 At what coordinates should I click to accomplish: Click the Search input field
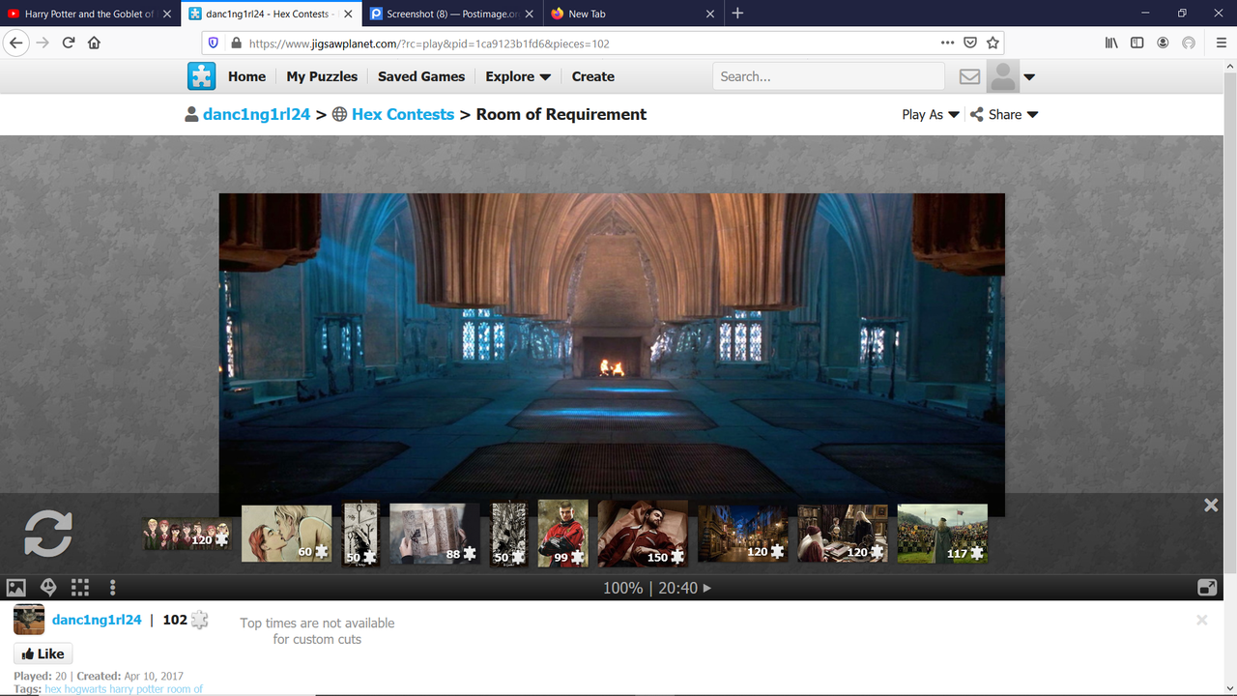[x=828, y=76]
